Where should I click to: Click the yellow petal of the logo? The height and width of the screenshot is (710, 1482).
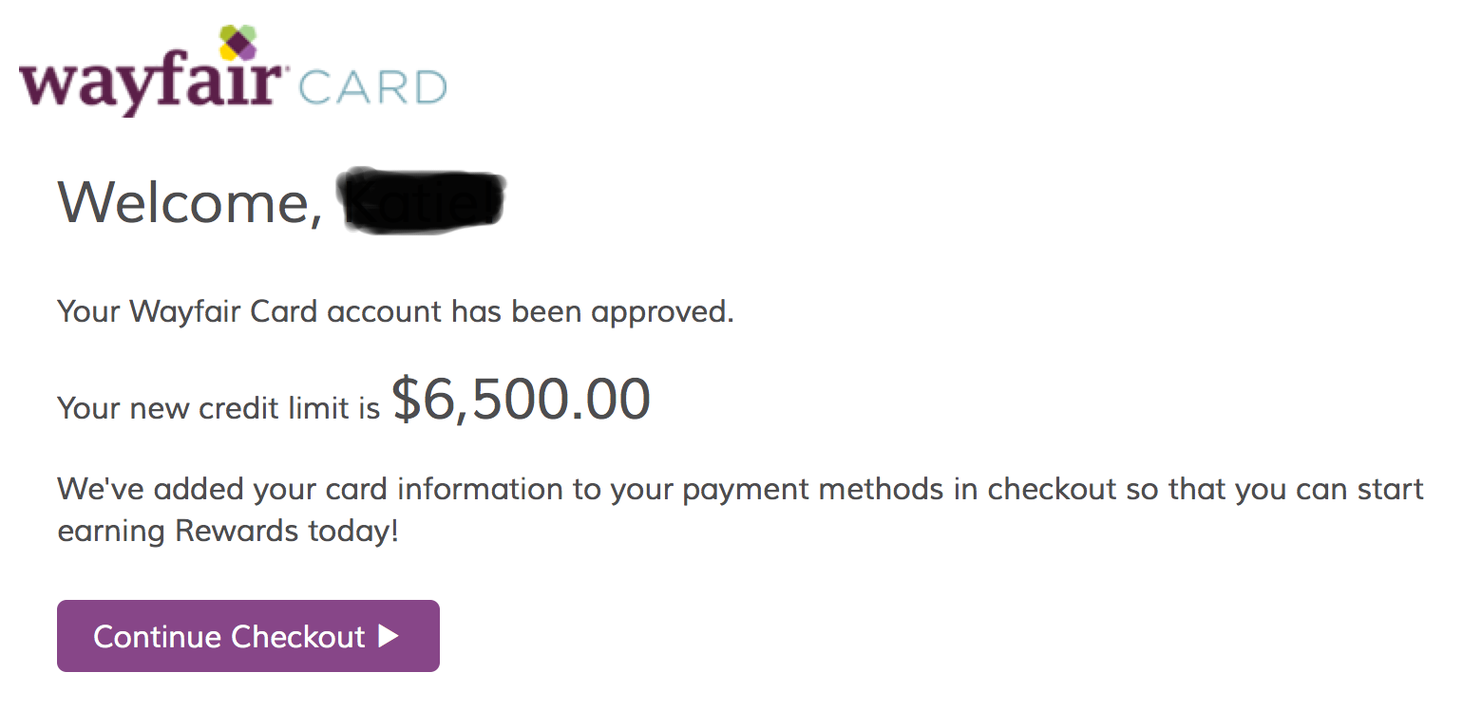pos(228,53)
